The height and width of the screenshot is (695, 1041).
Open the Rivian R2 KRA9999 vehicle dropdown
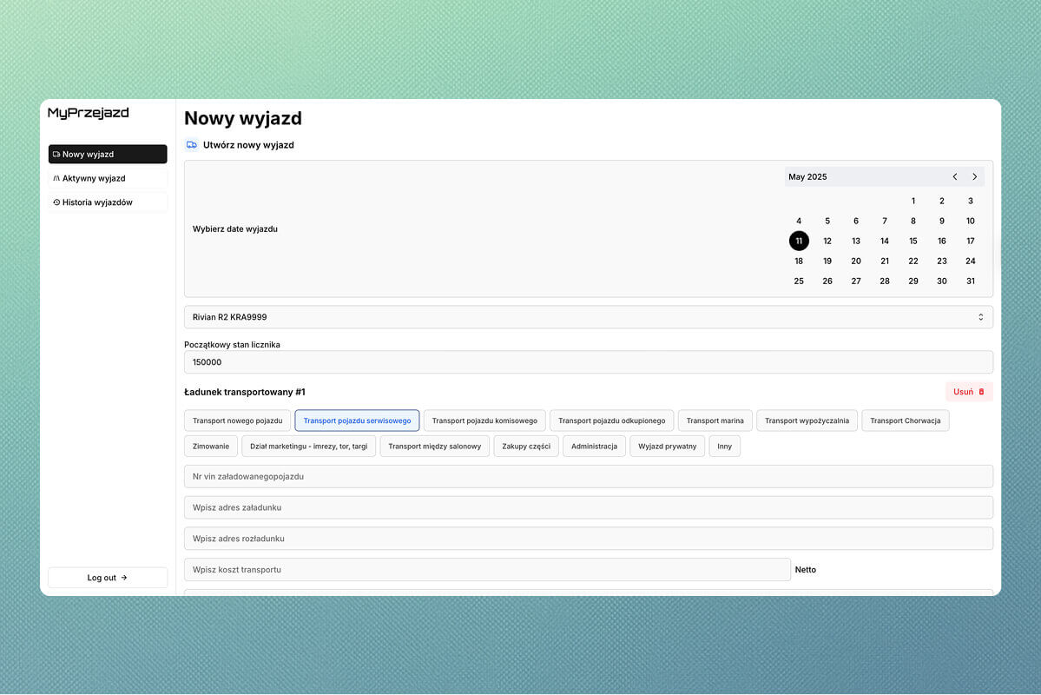click(x=588, y=317)
